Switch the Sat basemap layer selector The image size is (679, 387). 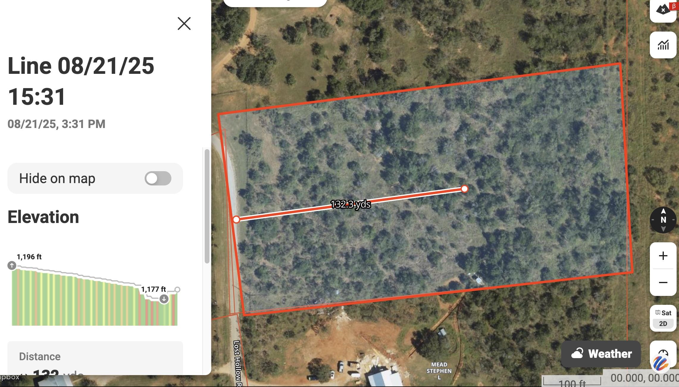coord(663,313)
